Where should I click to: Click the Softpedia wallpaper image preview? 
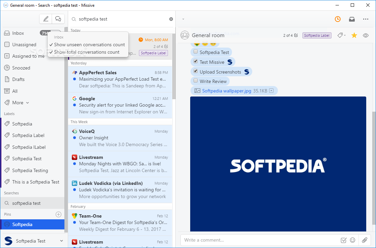click(x=278, y=164)
